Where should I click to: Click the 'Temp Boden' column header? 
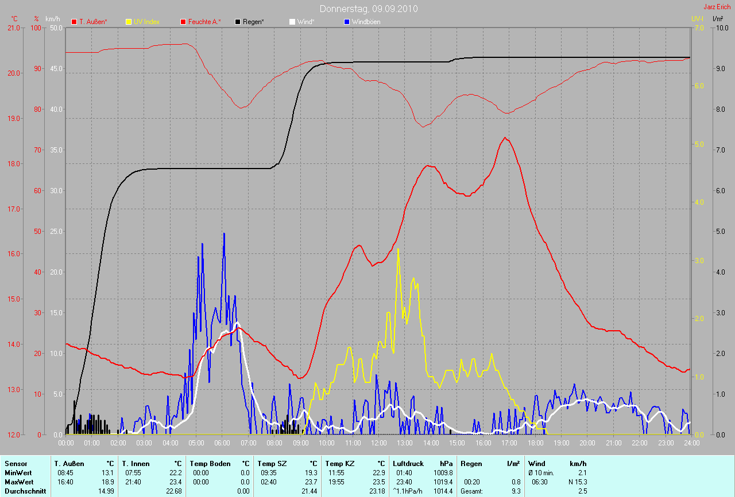(210, 463)
